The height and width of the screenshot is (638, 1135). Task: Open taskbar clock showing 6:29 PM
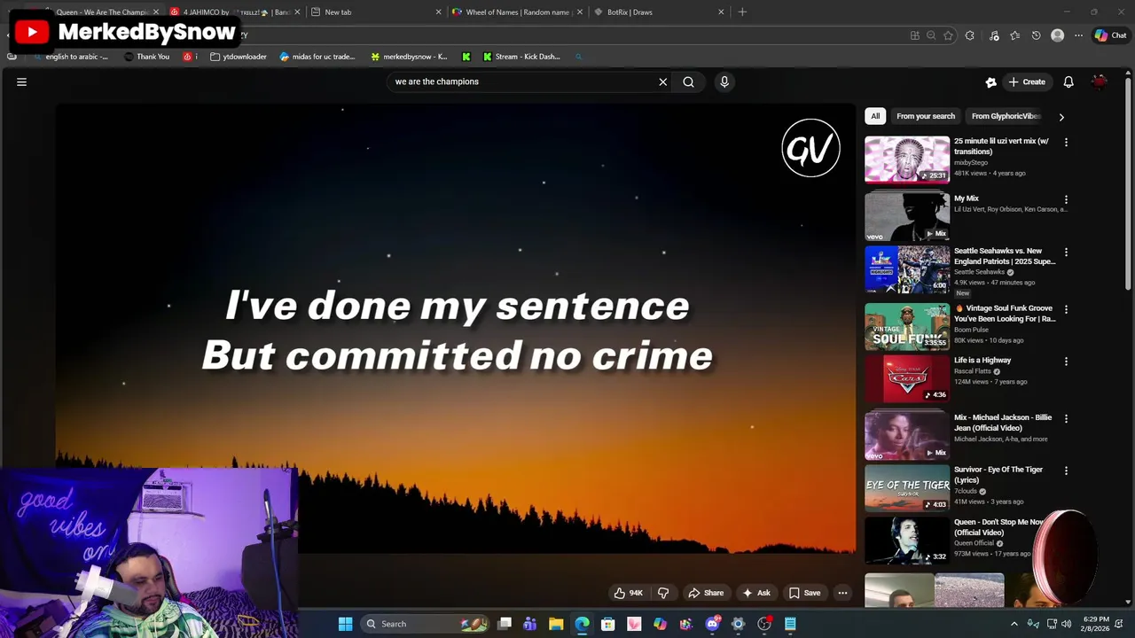coord(1096,624)
